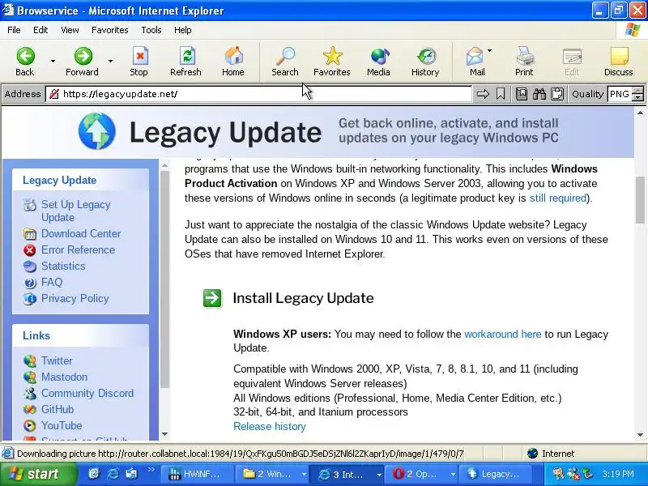Viewport: 648px width, 486px height.
Task: Click the Go arrow next to address bar
Action: 483,94
